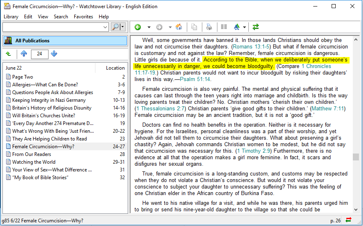Click sync icon in the status bar
This screenshot has height=226, width=363.
(349, 220)
